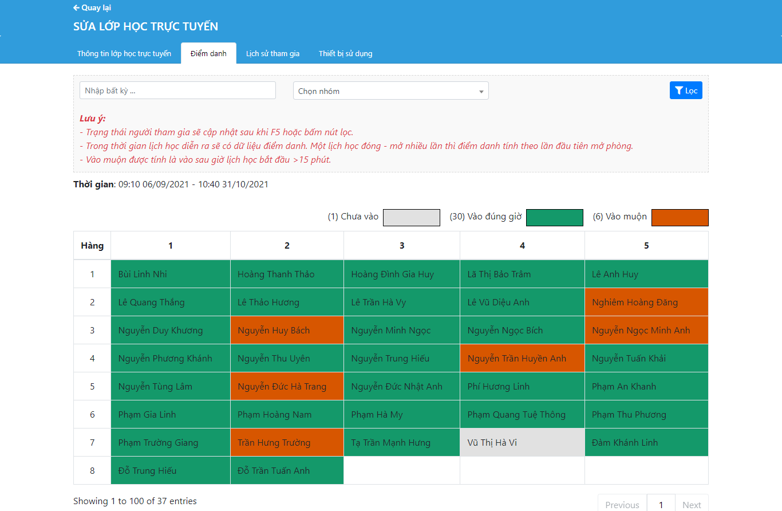Select Nguyễn Trung Hiếu cell
Screen dimensions: 782x511
[402, 359]
